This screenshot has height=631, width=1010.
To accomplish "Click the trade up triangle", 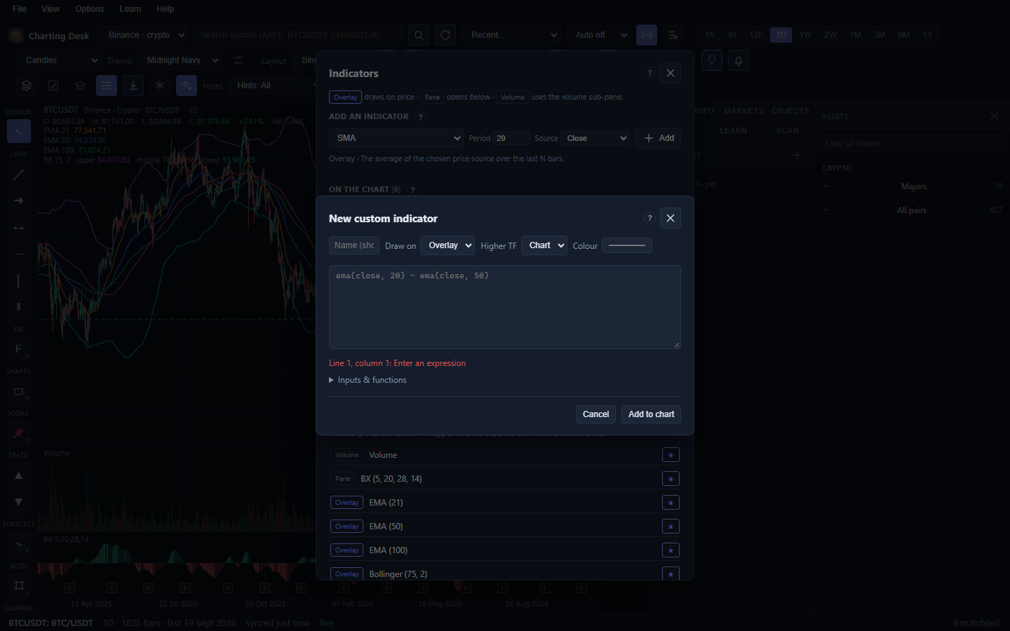I will pos(19,475).
